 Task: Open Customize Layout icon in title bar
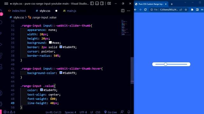coord(109,3)
